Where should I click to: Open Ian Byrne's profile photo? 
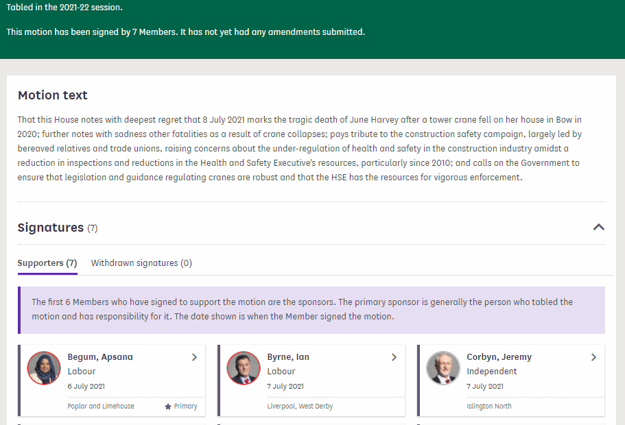(244, 369)
